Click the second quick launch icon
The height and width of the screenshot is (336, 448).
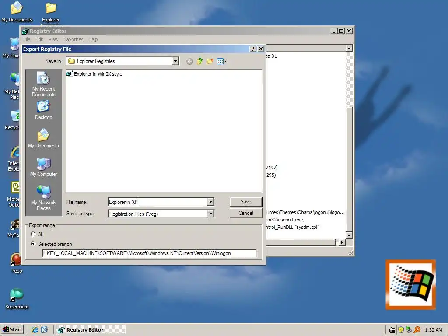click(44, 330)
